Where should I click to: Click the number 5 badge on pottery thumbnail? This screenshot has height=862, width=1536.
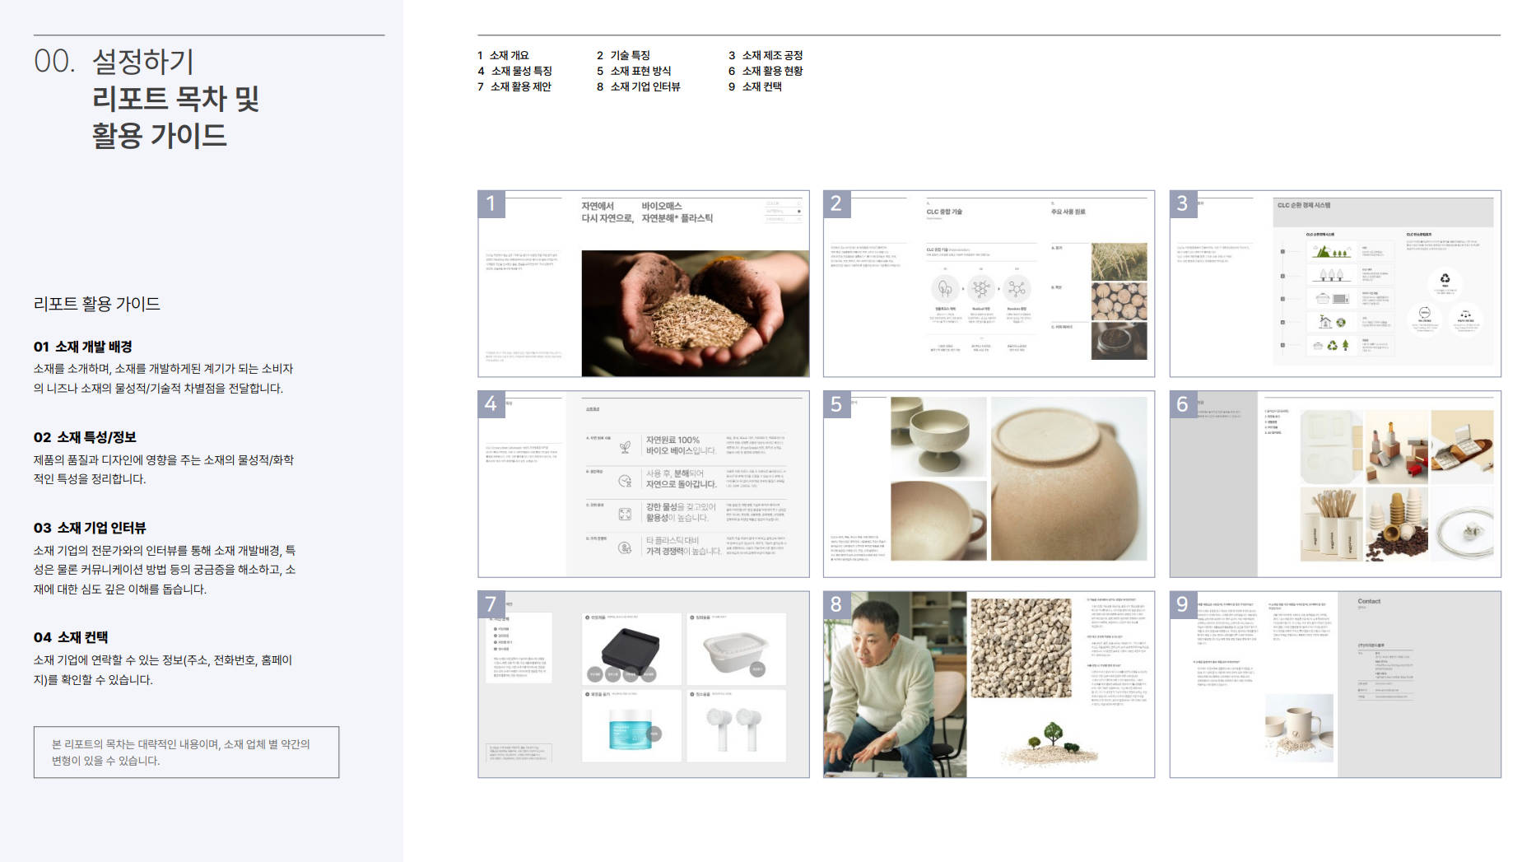pos(836,404)
